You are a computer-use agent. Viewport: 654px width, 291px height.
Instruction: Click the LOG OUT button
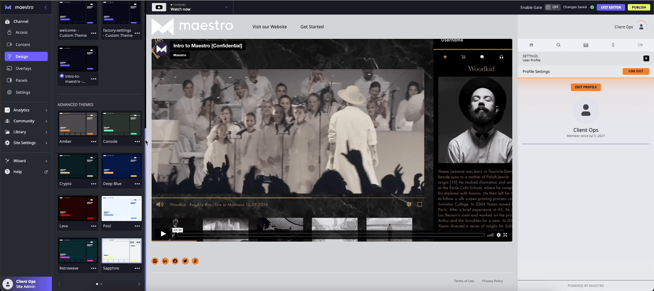coord(636,71)
